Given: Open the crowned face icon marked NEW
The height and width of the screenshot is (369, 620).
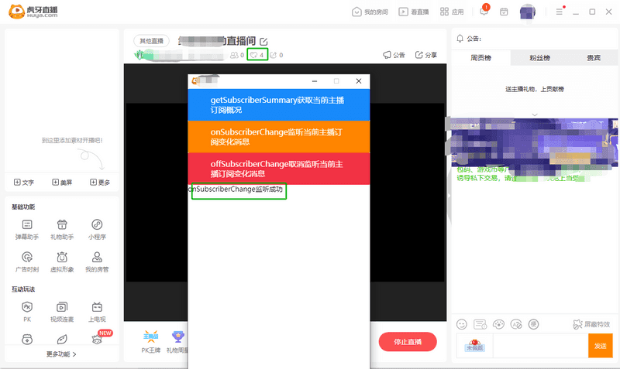Looking at the screenshot, I should coord(98,339).
